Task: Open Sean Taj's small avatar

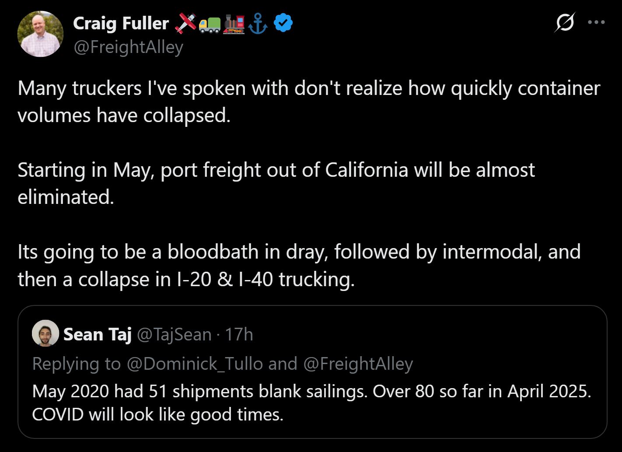Action: pos(45,333)
